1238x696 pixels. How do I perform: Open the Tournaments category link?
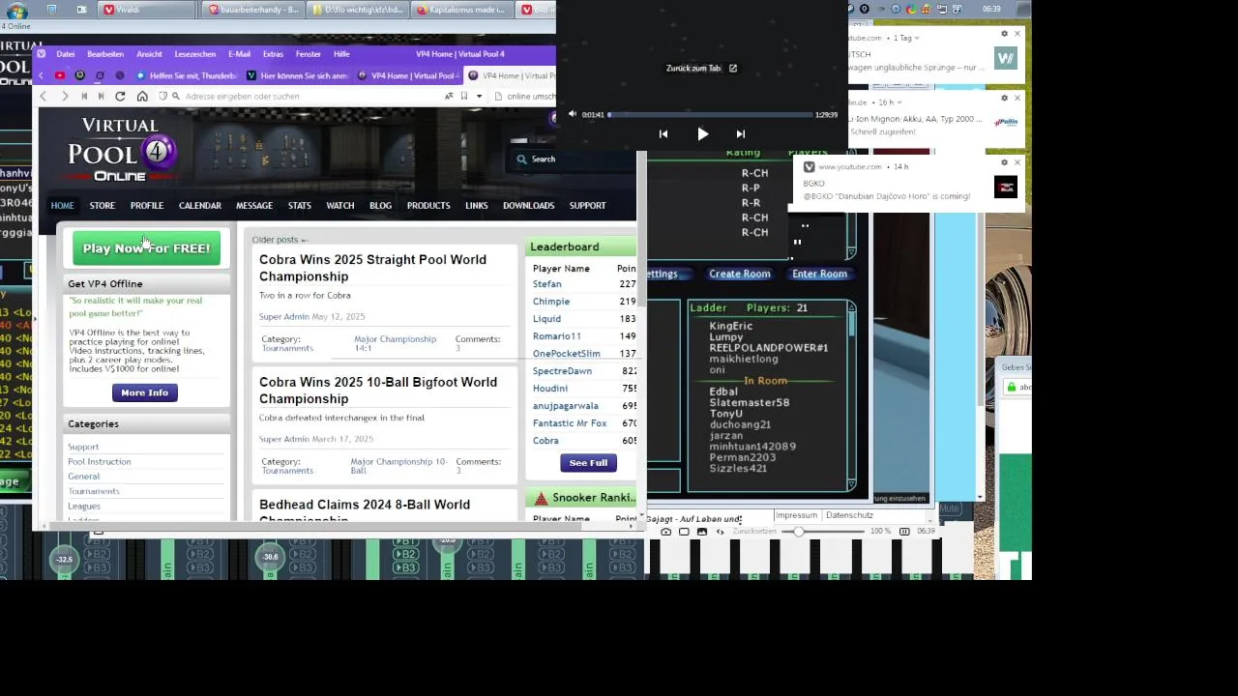click(94, 491)
